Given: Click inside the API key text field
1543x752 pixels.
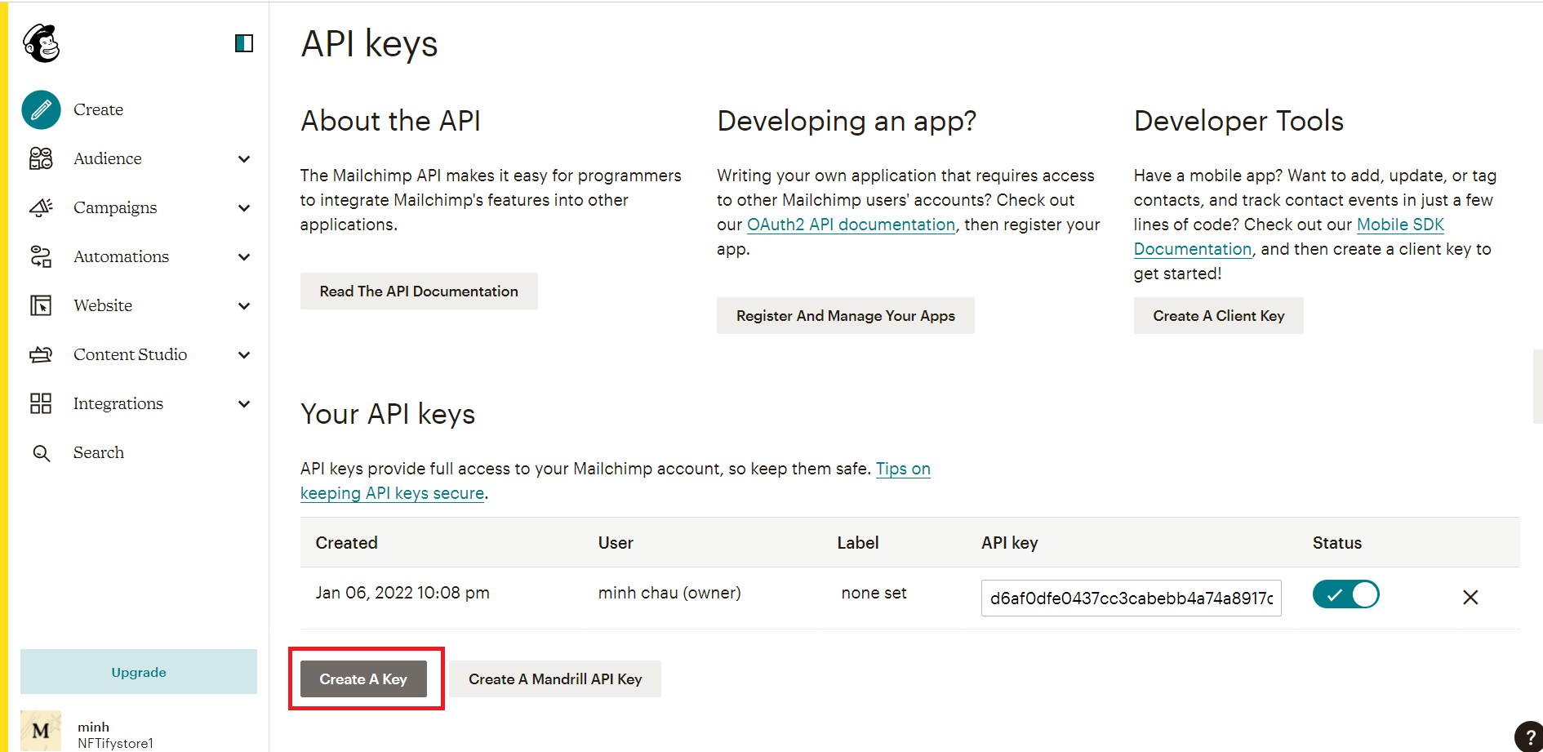Looking at the screenshot, I should point(1131,598).
